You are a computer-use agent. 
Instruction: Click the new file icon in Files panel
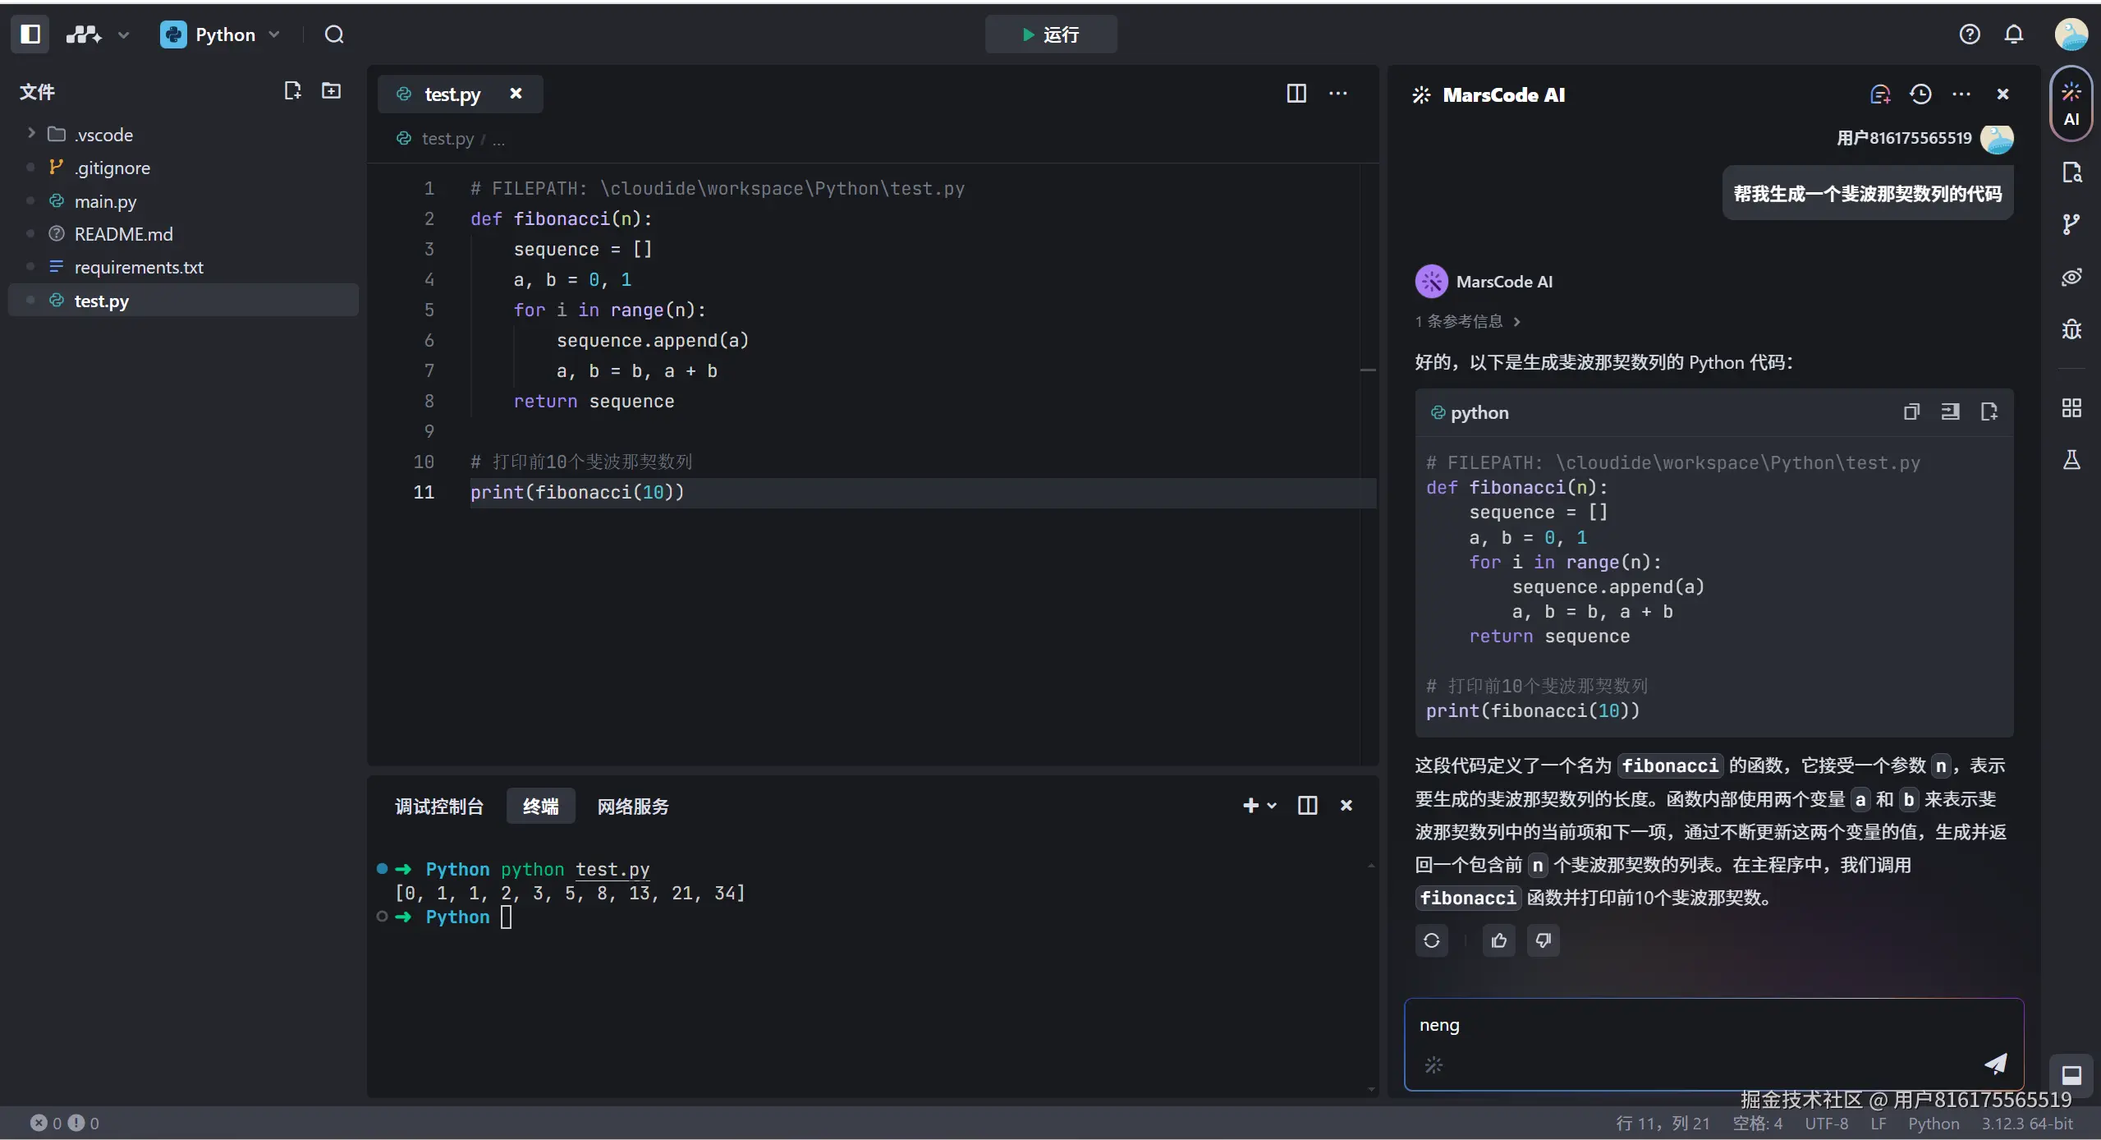click(292, 91)
